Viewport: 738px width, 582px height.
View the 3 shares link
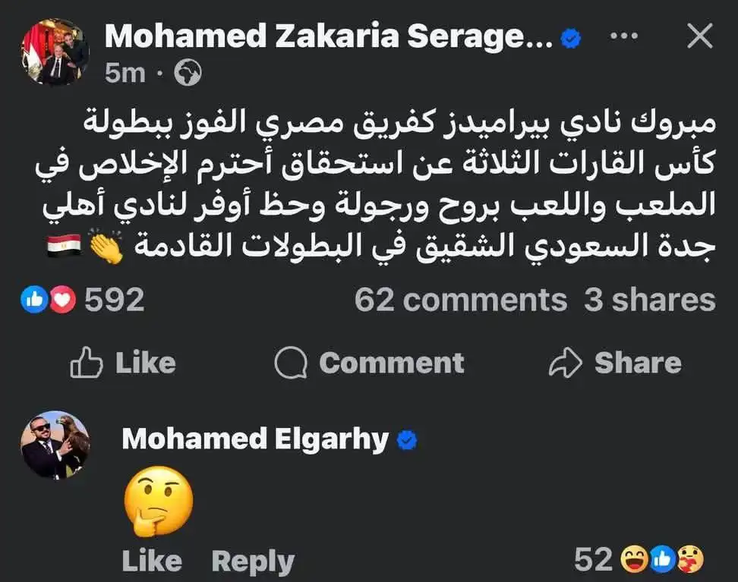(649, 301)
